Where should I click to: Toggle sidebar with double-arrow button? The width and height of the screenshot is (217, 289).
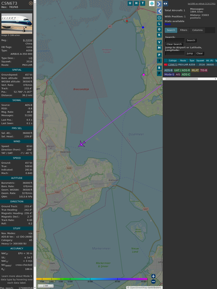tap(165, 4)
